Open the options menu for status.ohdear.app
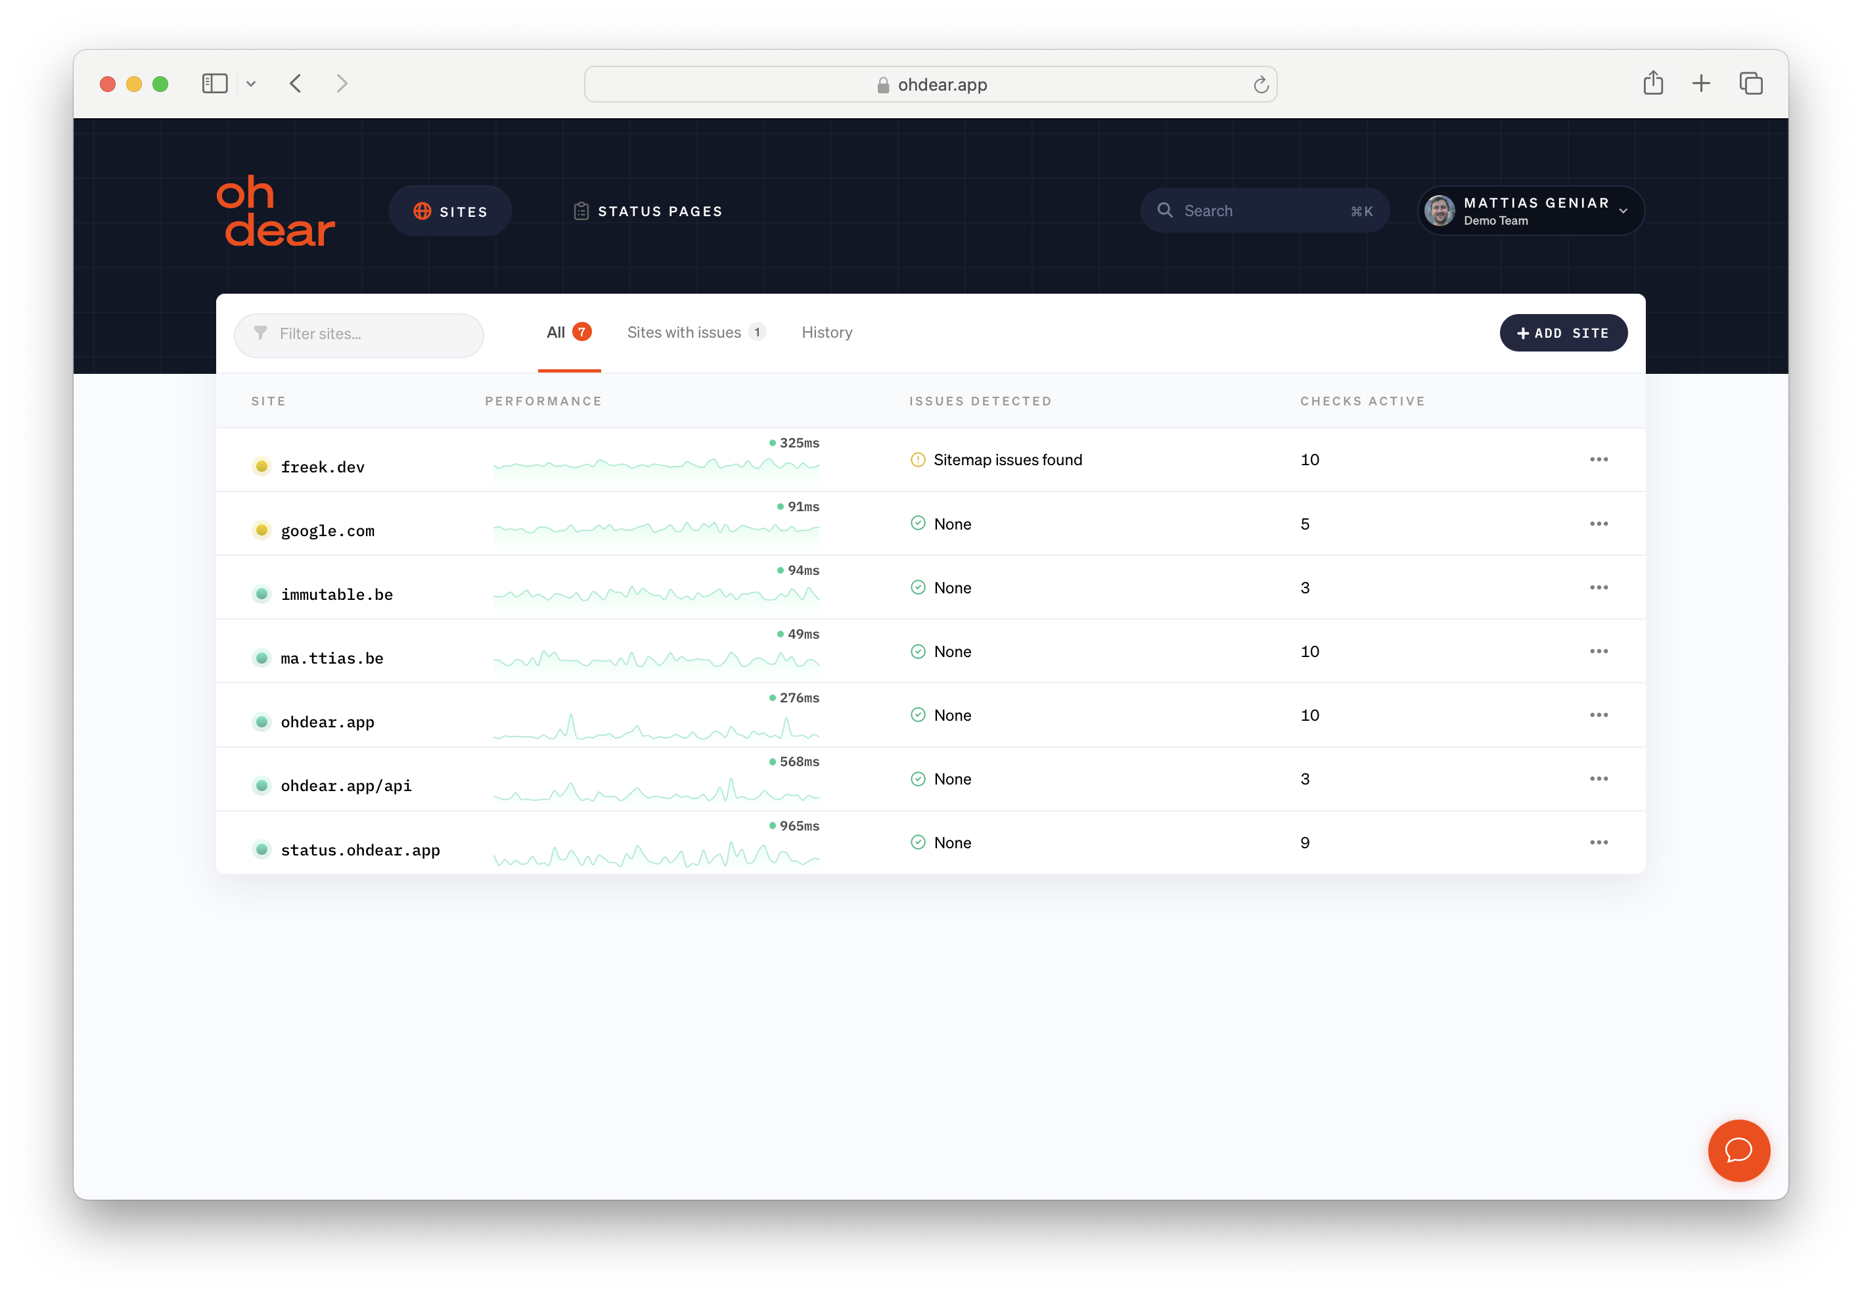Viewport: 1862px width, 1297px height. pyautogui.click(x=1599, y=842)
